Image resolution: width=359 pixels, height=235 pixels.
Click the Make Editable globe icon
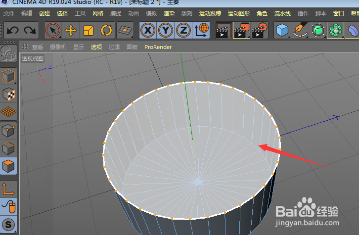(8, 53)
